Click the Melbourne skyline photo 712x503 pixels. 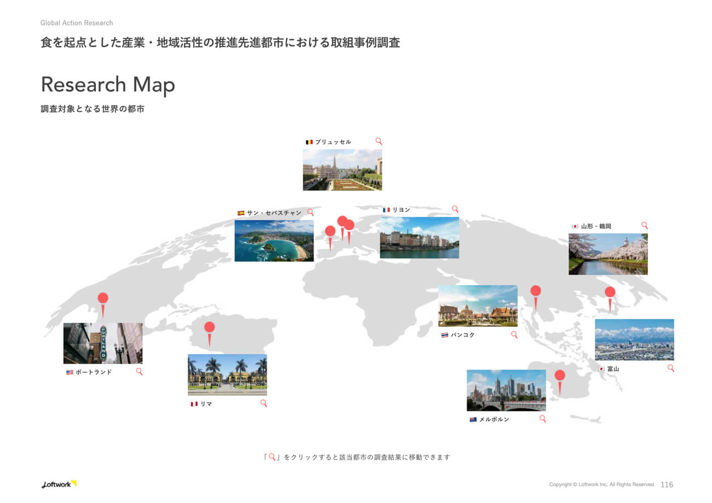pos(506,390)
